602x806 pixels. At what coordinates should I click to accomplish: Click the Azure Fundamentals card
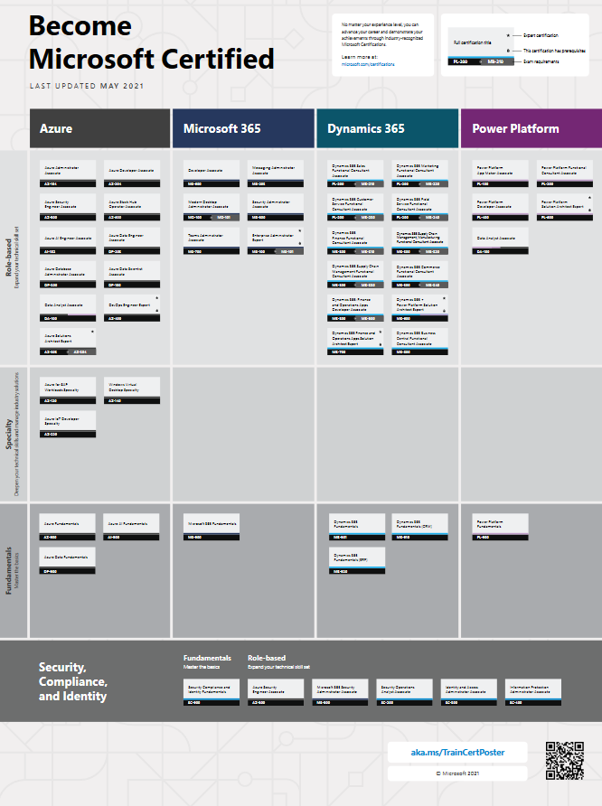(68, 527)
